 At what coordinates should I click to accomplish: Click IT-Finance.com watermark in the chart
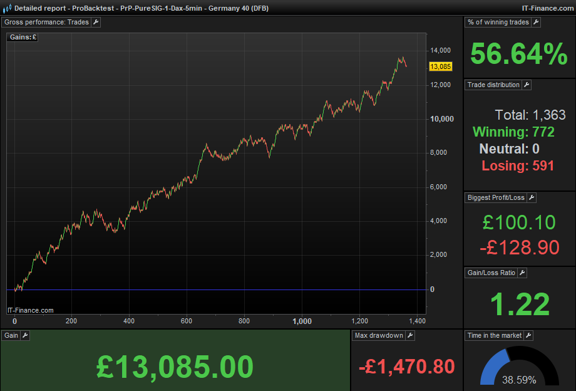30,310
